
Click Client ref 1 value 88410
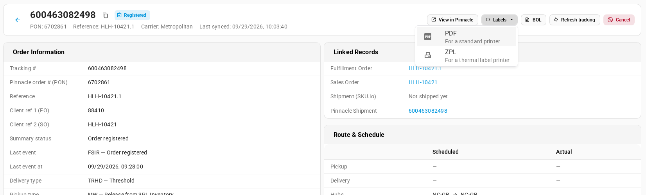(x=96, y=110)
